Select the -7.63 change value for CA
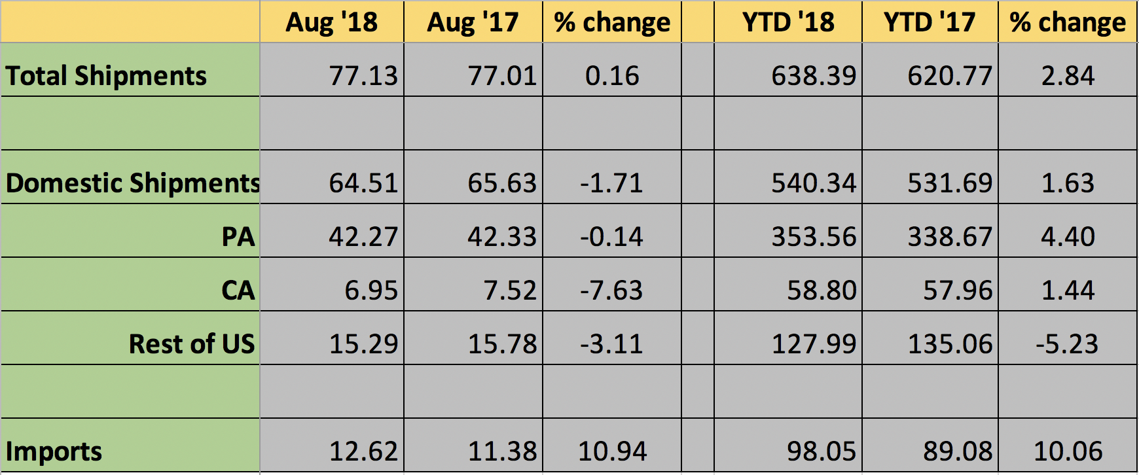 [x=611, y=290]
